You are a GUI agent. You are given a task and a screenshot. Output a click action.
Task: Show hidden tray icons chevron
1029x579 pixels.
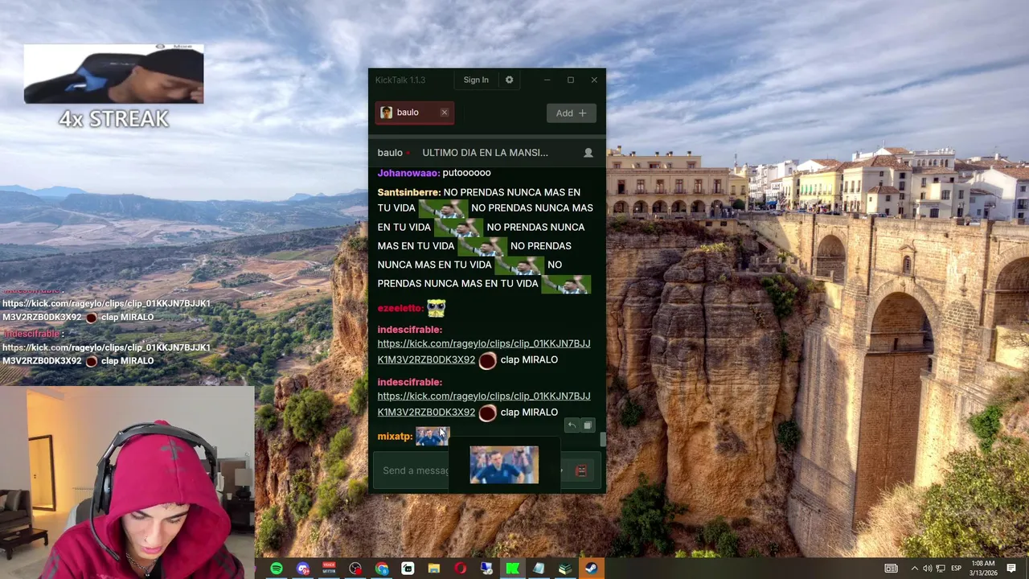point(914,569)
